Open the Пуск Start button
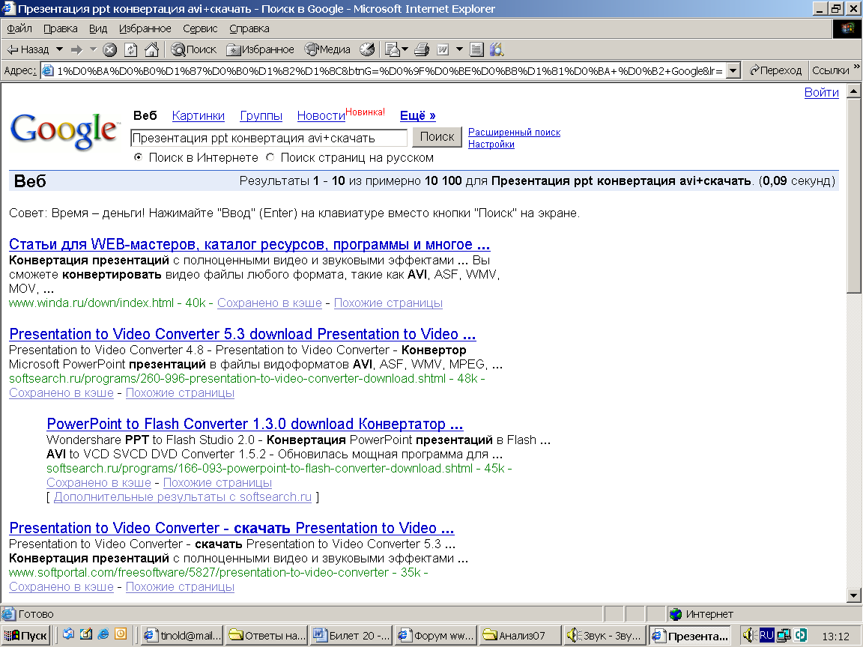Screen dimensions: 863x647 point(26,636)
